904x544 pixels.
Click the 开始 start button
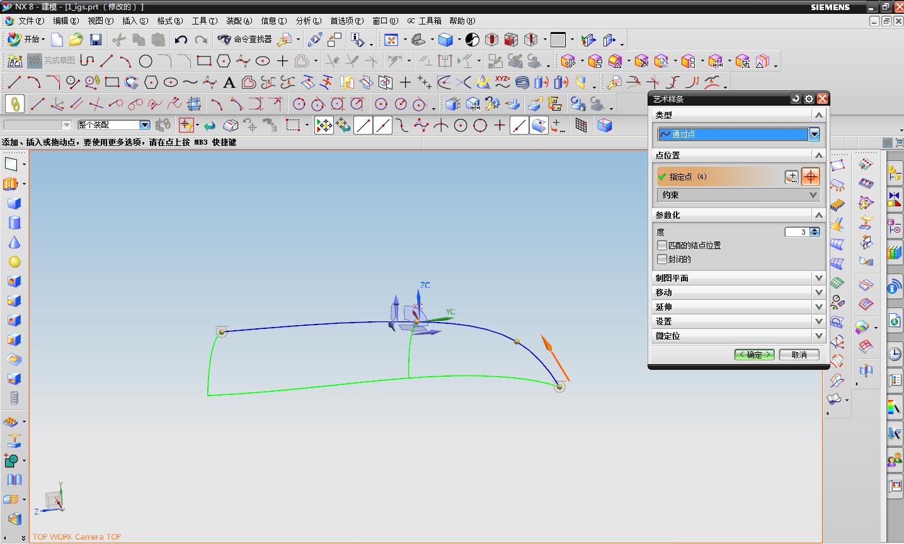(25, 39)
